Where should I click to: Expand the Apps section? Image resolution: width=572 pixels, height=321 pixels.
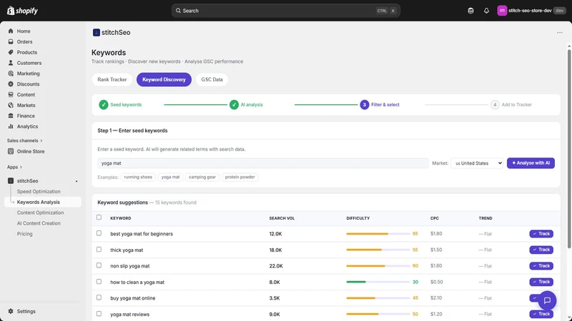[14, 167]
